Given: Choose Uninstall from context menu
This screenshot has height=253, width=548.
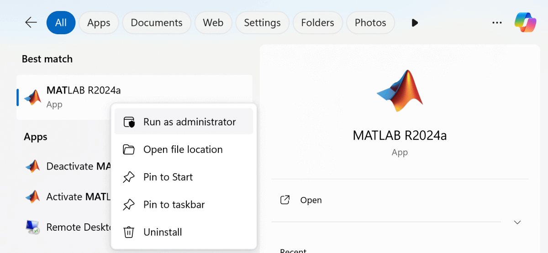Looking at the screenshot, I should pyautogui.click(x=184, y=232).
